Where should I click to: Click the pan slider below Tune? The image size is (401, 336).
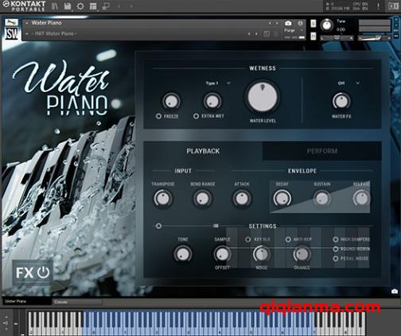click(x=337, y=38)
